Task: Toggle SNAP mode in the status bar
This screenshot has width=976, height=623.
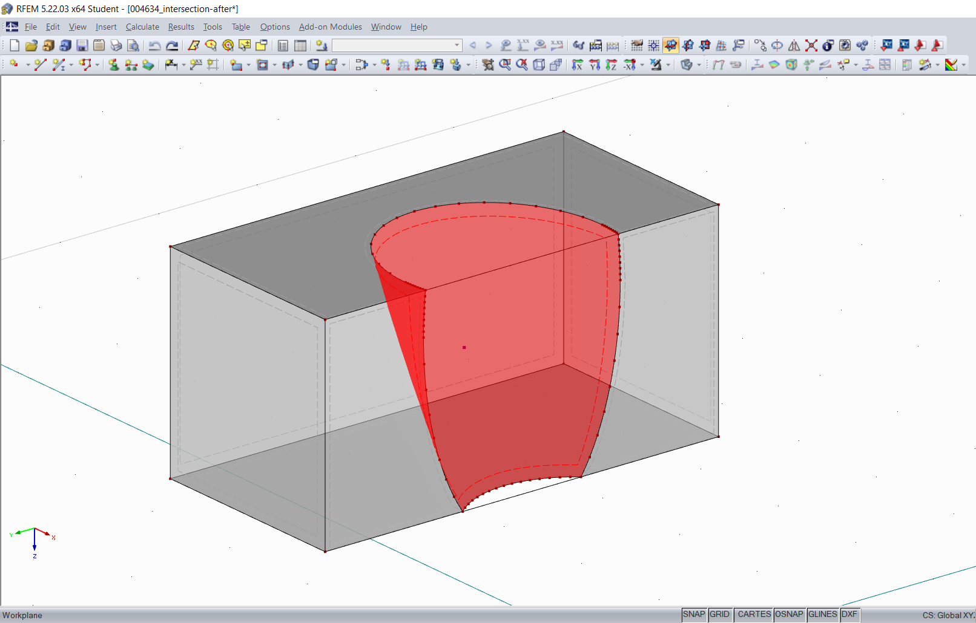Action: coord(694,614)
